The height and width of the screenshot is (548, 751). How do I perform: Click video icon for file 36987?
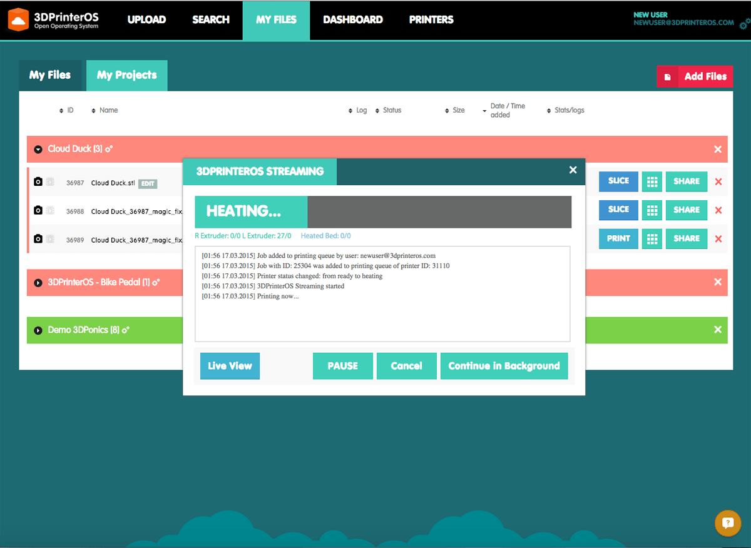point(50,182)
